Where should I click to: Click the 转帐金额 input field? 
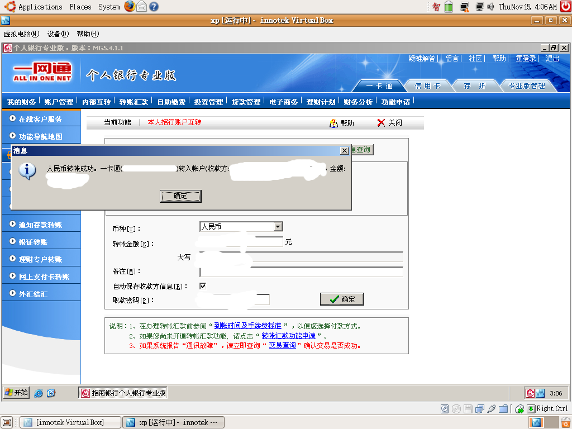click(x=241, y=241)
